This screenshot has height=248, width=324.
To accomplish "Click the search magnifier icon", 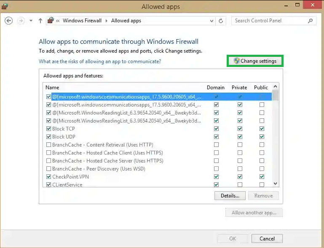I will pyautogui.click(x=310, y=21).
